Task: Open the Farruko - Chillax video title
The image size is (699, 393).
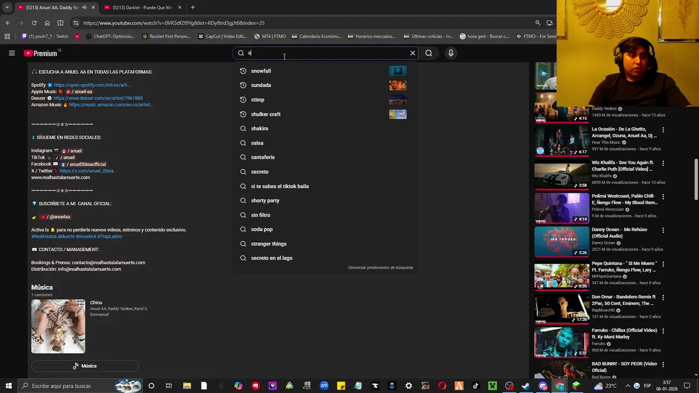Action: (x=624, y=334)
